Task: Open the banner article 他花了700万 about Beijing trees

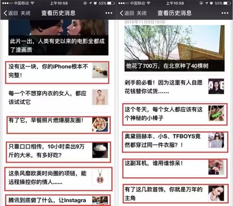Action: point(174,47)
